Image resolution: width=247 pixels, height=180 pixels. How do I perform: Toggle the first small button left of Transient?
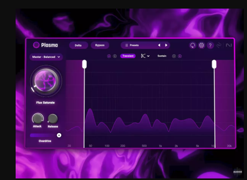[109, 56]
